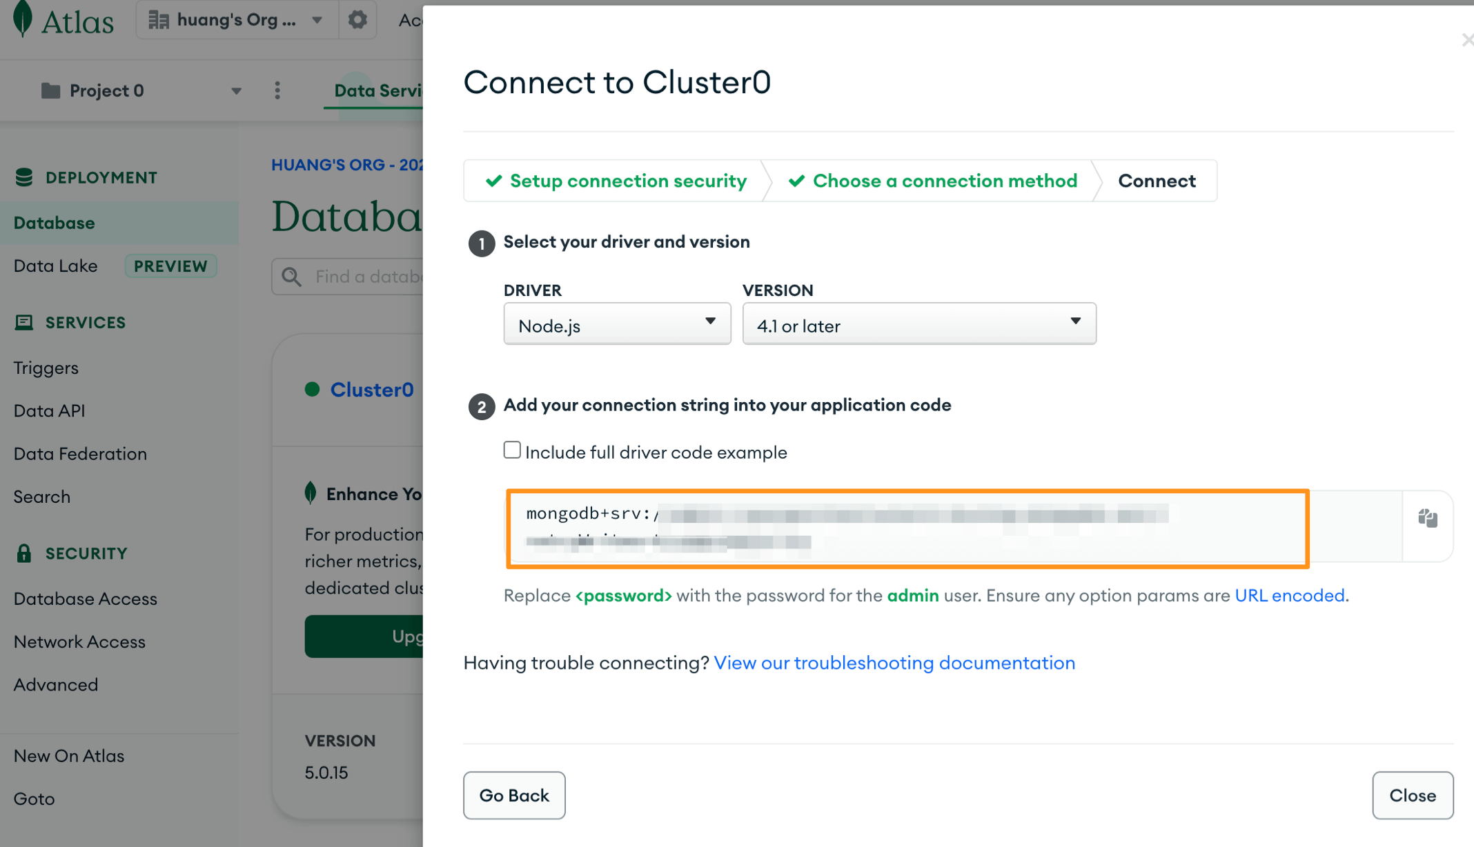1474x847 pixels.
Task: Open the Version dropdown showing 4.1 or later
Action: (x=918, y=324)
